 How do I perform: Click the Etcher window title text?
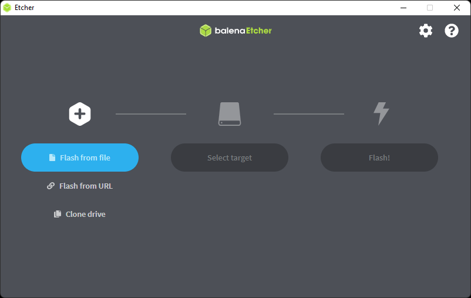click(24, 8)
